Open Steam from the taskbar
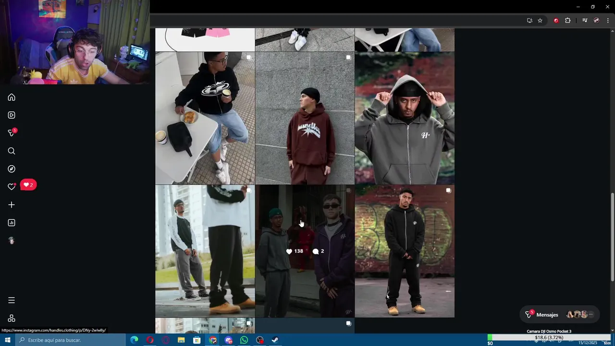The image size is (615, 346). click(x=276, y=340)
